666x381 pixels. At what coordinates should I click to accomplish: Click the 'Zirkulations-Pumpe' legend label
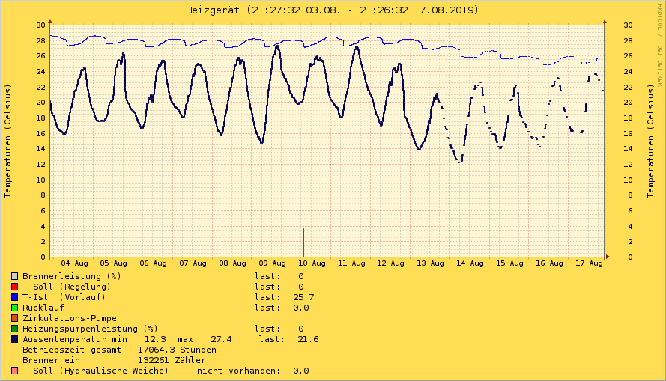[x=69, y=318]
